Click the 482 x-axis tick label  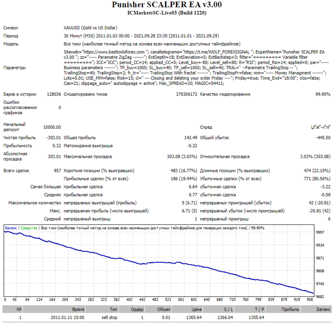[155, 300]
